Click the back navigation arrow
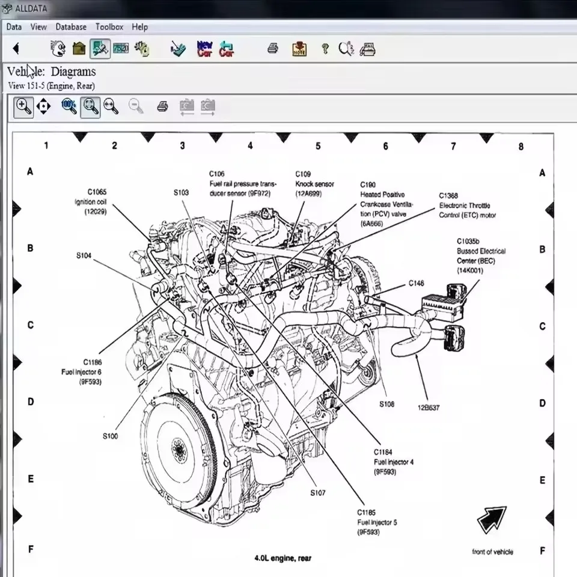Viewport: 577px width, 577px height. (x=15, y=48)
